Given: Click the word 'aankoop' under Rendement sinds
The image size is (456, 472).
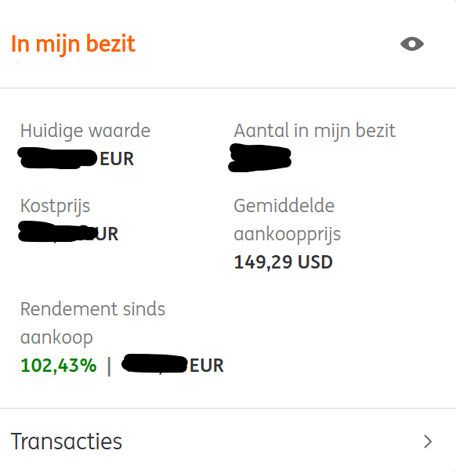Looking at the screenshot, I should coord(56,337).
